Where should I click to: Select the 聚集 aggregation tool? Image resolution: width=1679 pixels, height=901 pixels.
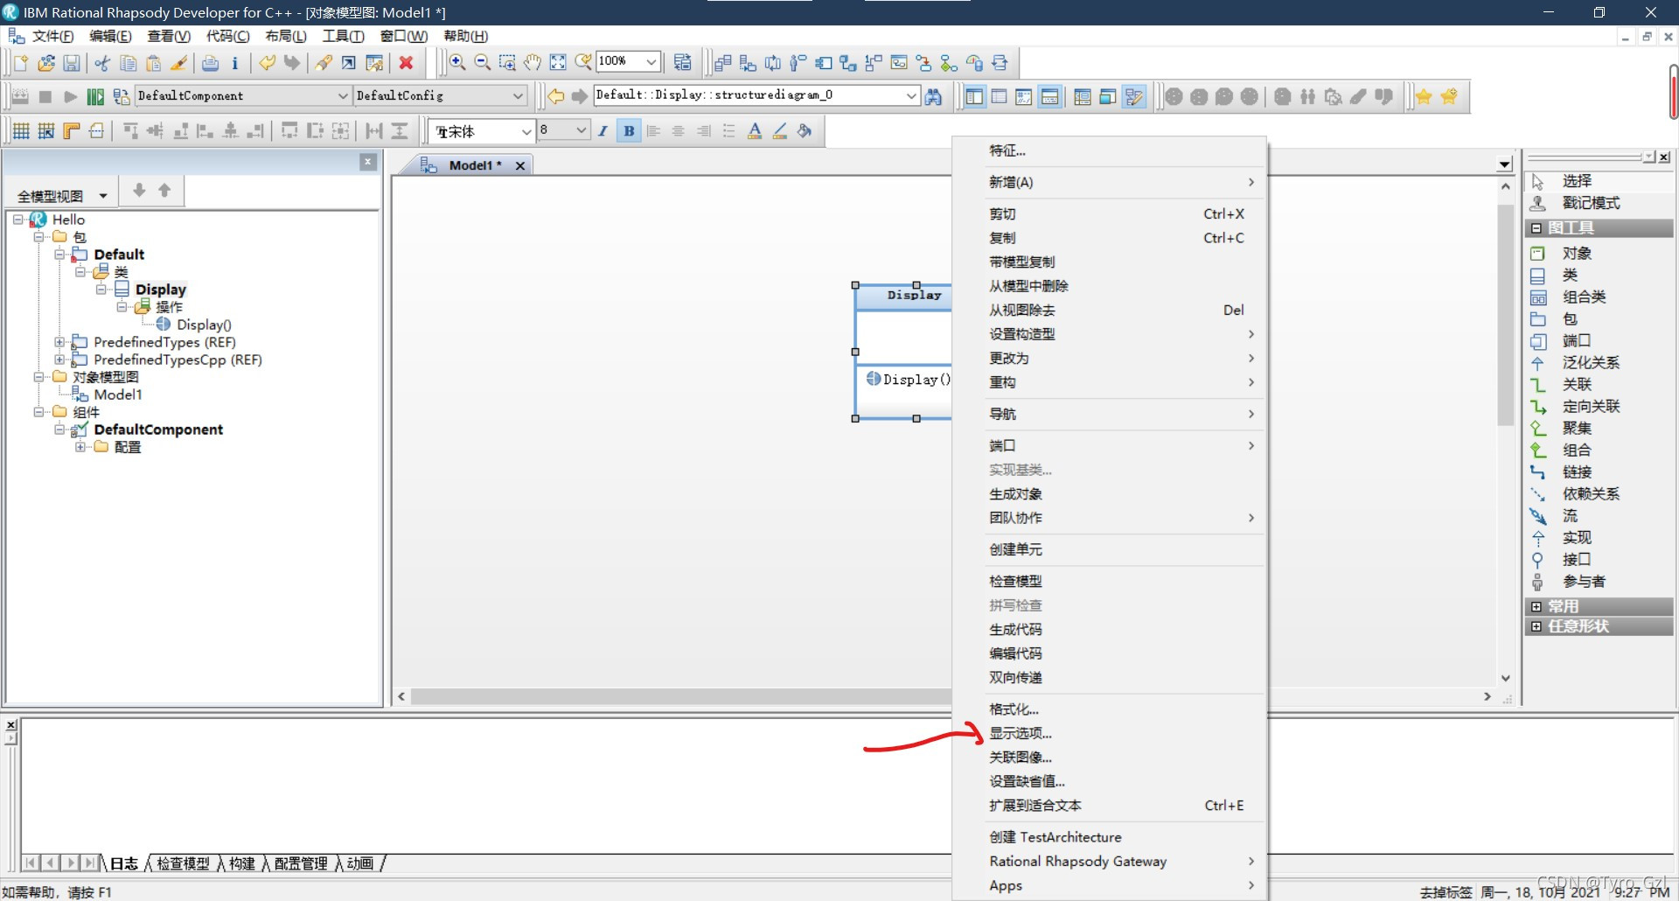click(x=1577, y=429)
